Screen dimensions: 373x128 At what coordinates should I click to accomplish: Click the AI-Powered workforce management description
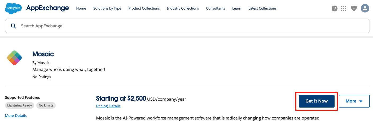tap(208, 118)
